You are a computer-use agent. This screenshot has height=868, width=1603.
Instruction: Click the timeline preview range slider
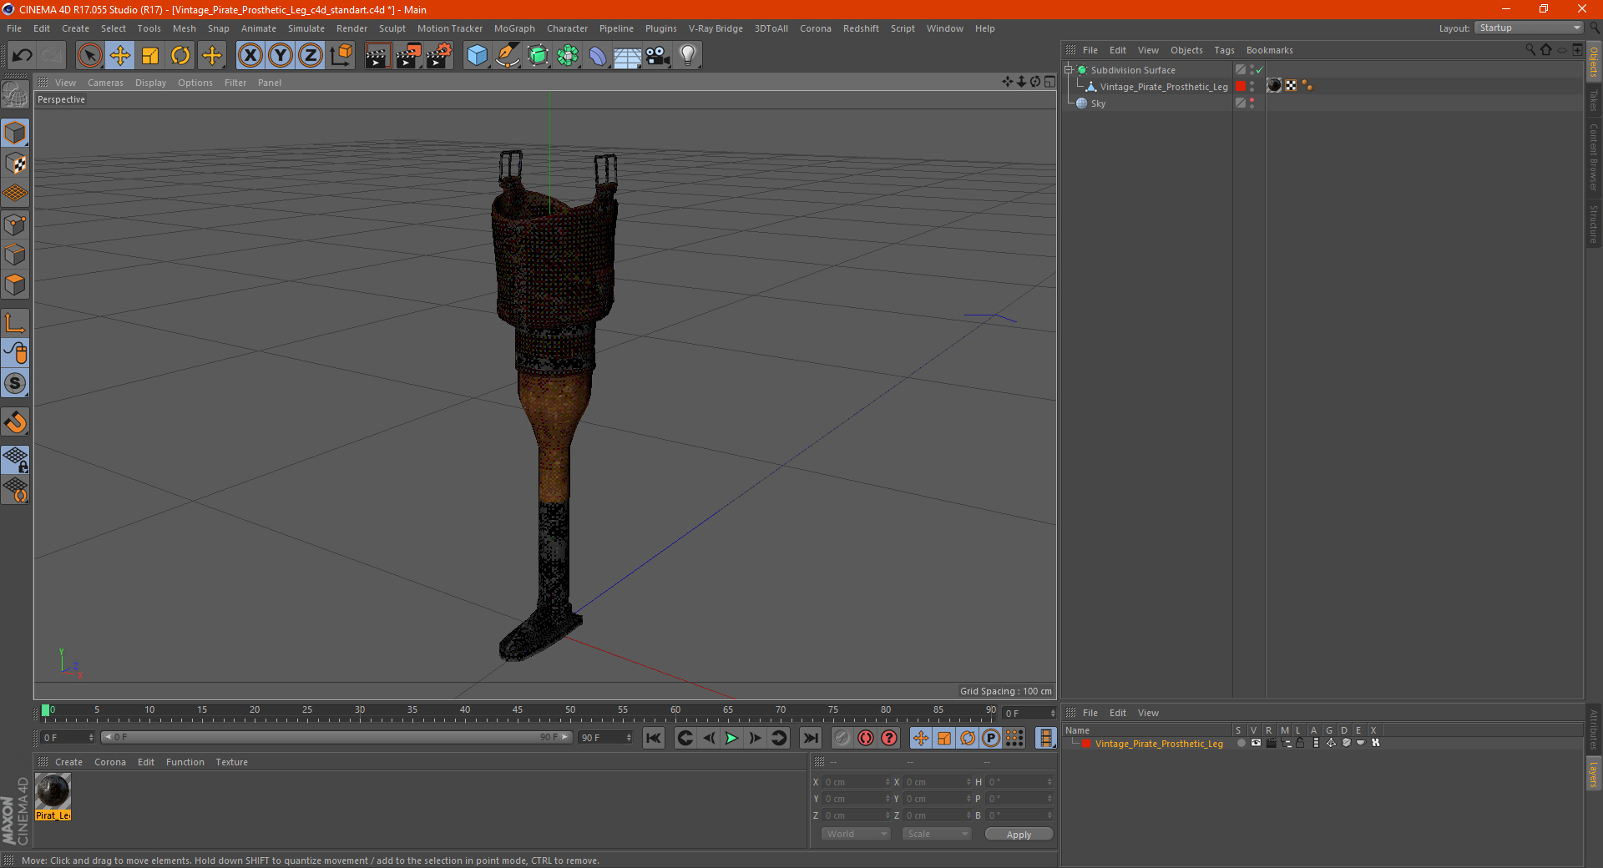[336, 737]
